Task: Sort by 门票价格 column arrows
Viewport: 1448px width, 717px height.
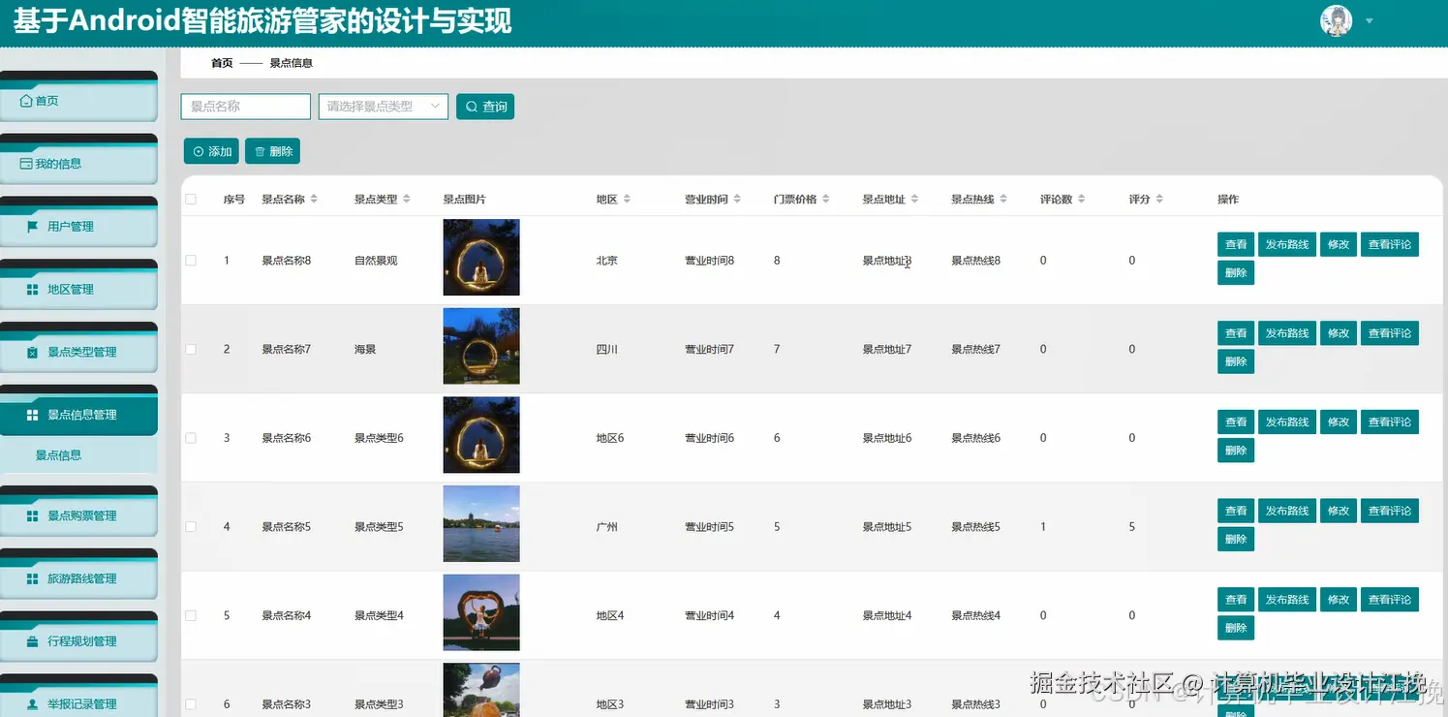Action: pyautogui.click(x=826, y=200)
